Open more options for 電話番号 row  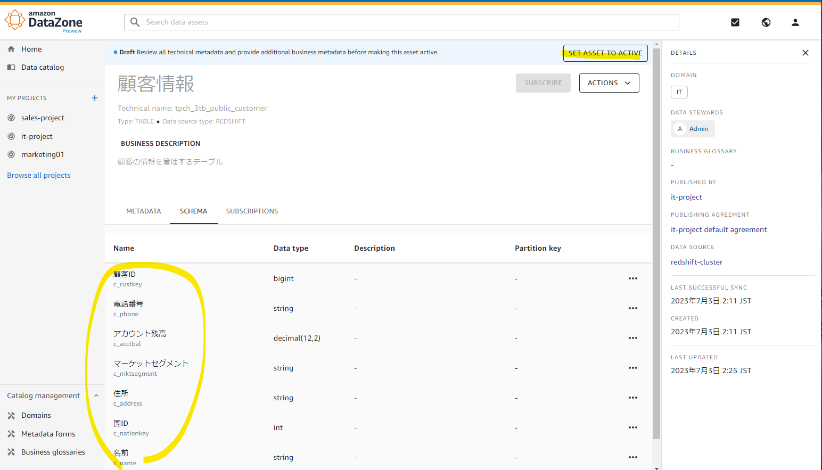tap(633, 308)
